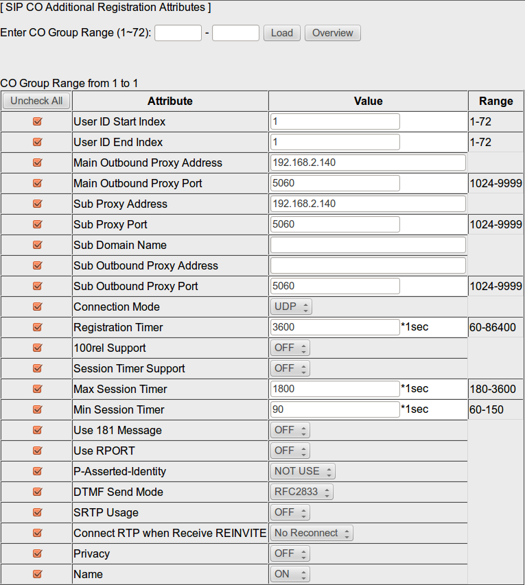Uncheck the Registration Timer checkbox

click(37, 328)
